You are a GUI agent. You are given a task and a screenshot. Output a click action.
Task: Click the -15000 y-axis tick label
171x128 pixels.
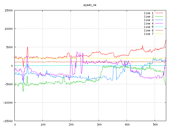click(x=7, y=121)
